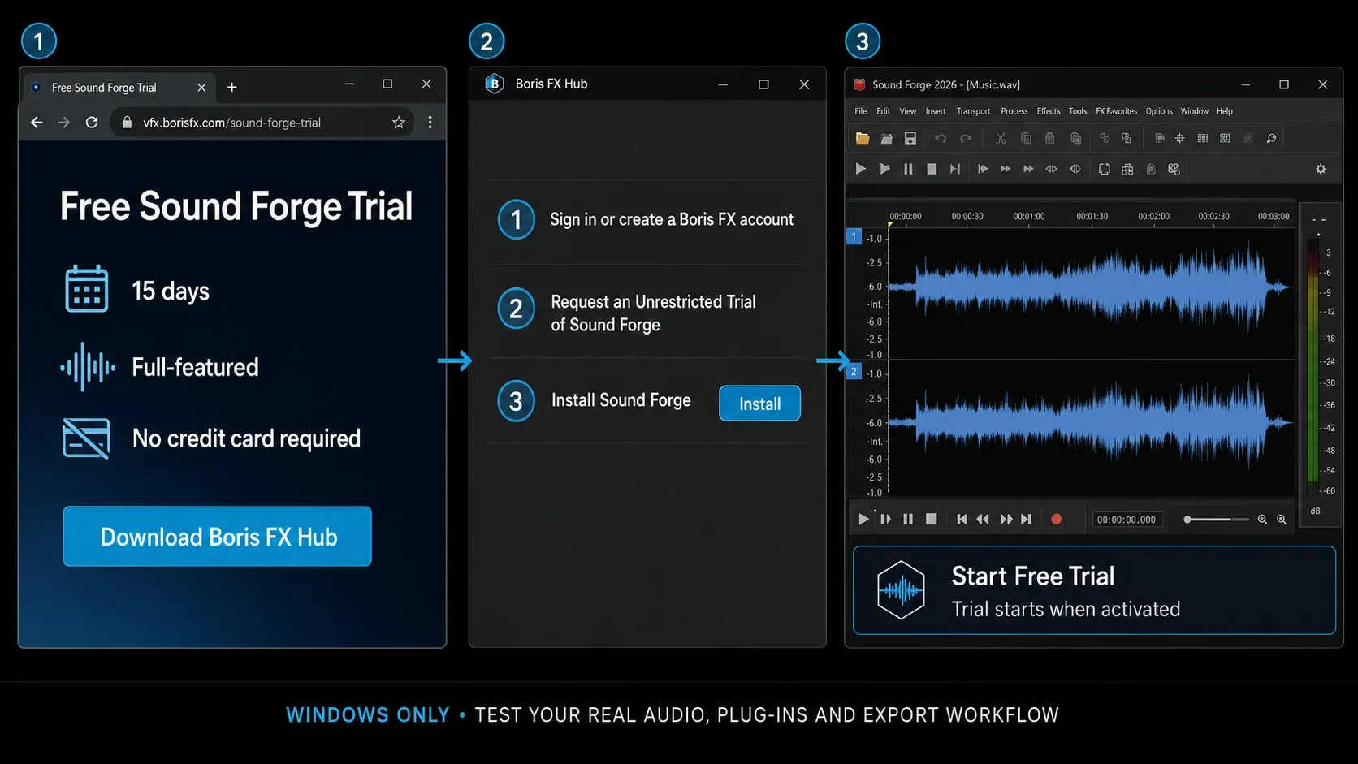This screenshot has height=764, width=1358.
Task: Click Sign in or create a Boris FX account
Action: (672, 219)
